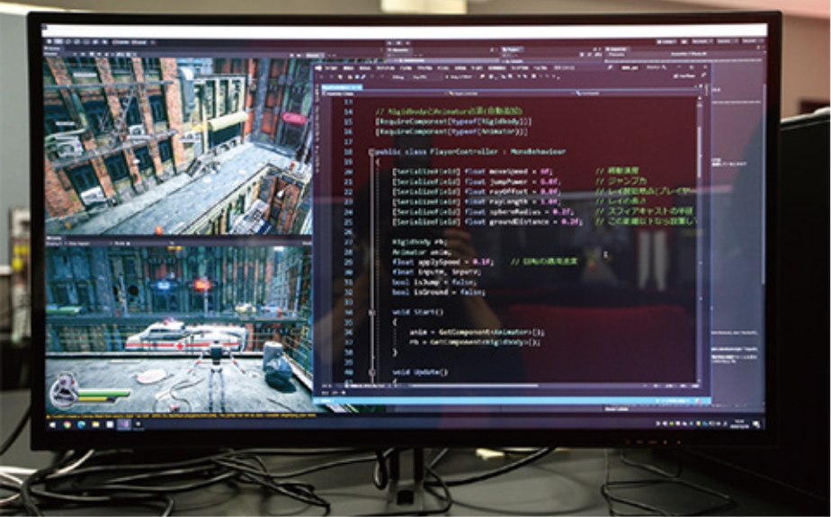Screen dimensions: 831x517
Task: Open the Windows Start menu
Action: (x=52, y=423)
